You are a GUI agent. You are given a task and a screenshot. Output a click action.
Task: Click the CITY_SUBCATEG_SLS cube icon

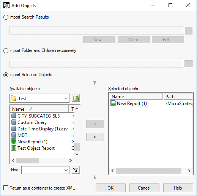click(x=14, y=116)
